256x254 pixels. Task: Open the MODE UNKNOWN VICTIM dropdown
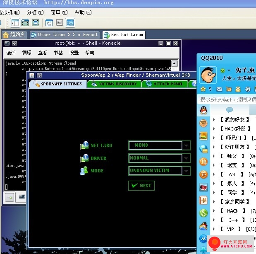pyautogui.click(x=159, y=171)
